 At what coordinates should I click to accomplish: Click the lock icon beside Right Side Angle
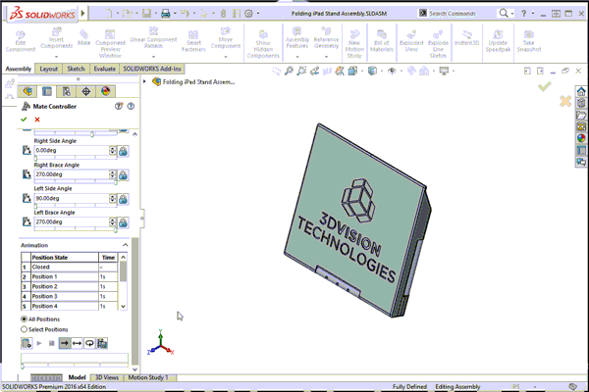coord(124,151)
